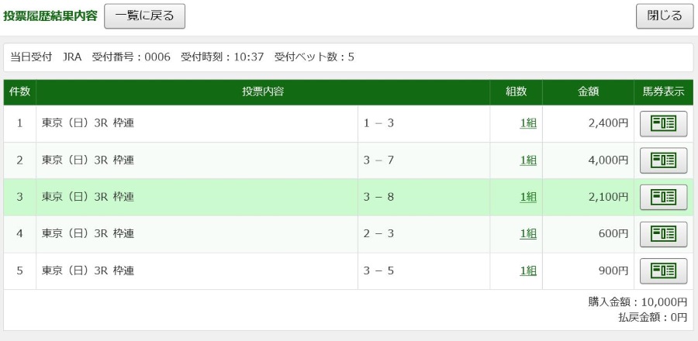Select the 1組 link in highlighted row 3

528,197
